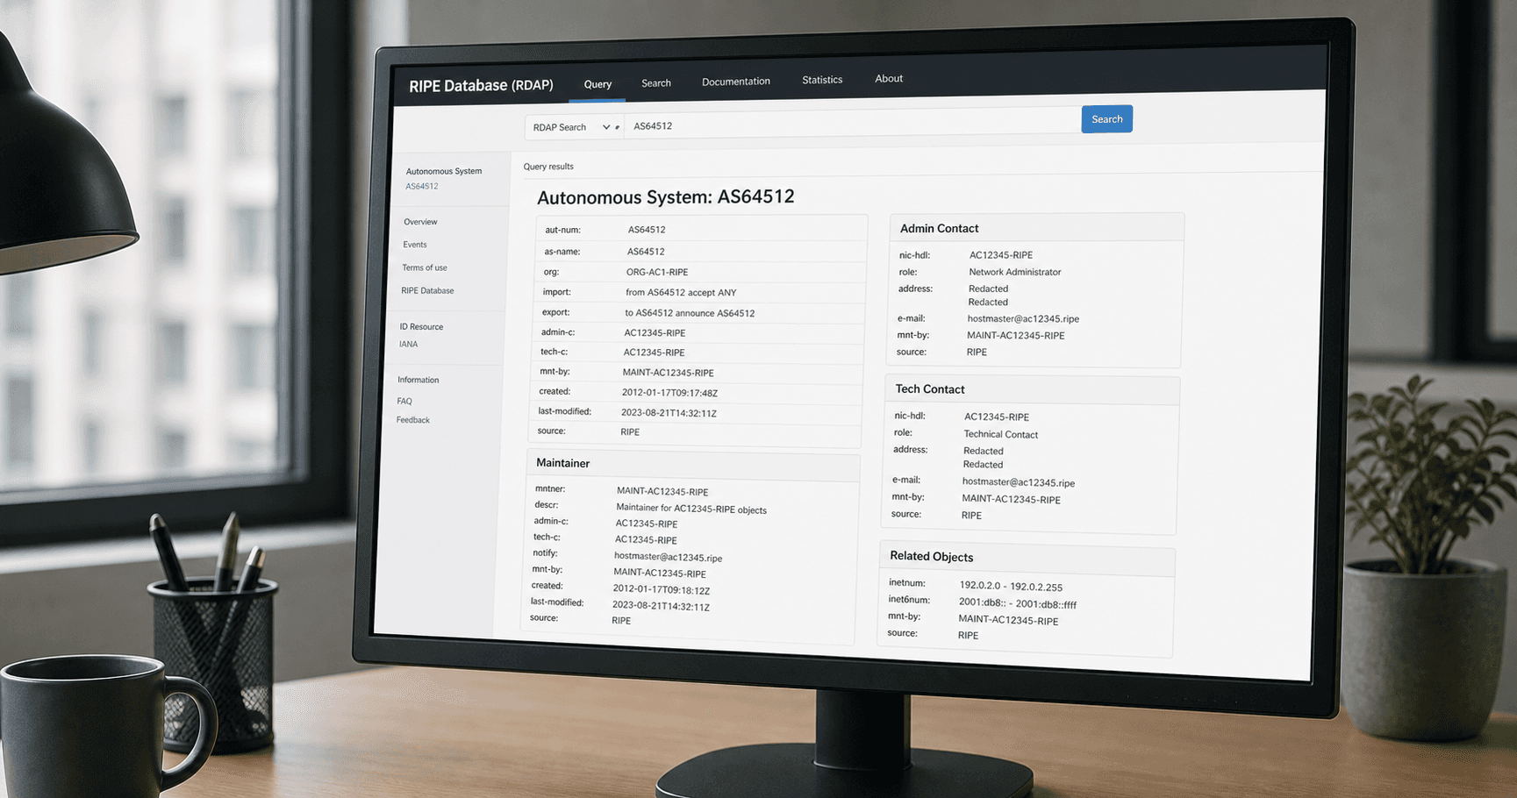Select the 'Network Administrator' role value

1015,272
